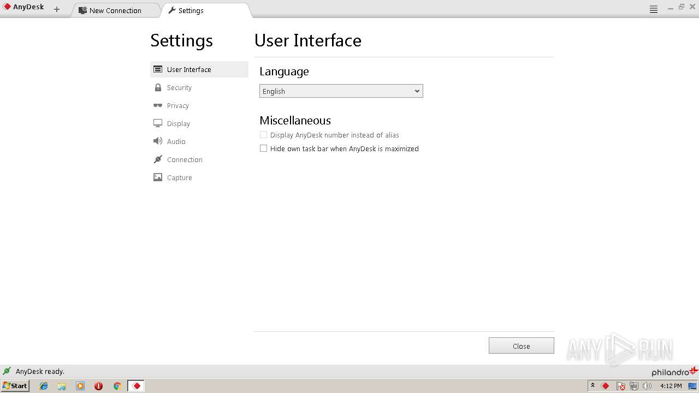Add a new tab with plus button
The width and height of the screenshot is (699, 393).
pos(57,9)
